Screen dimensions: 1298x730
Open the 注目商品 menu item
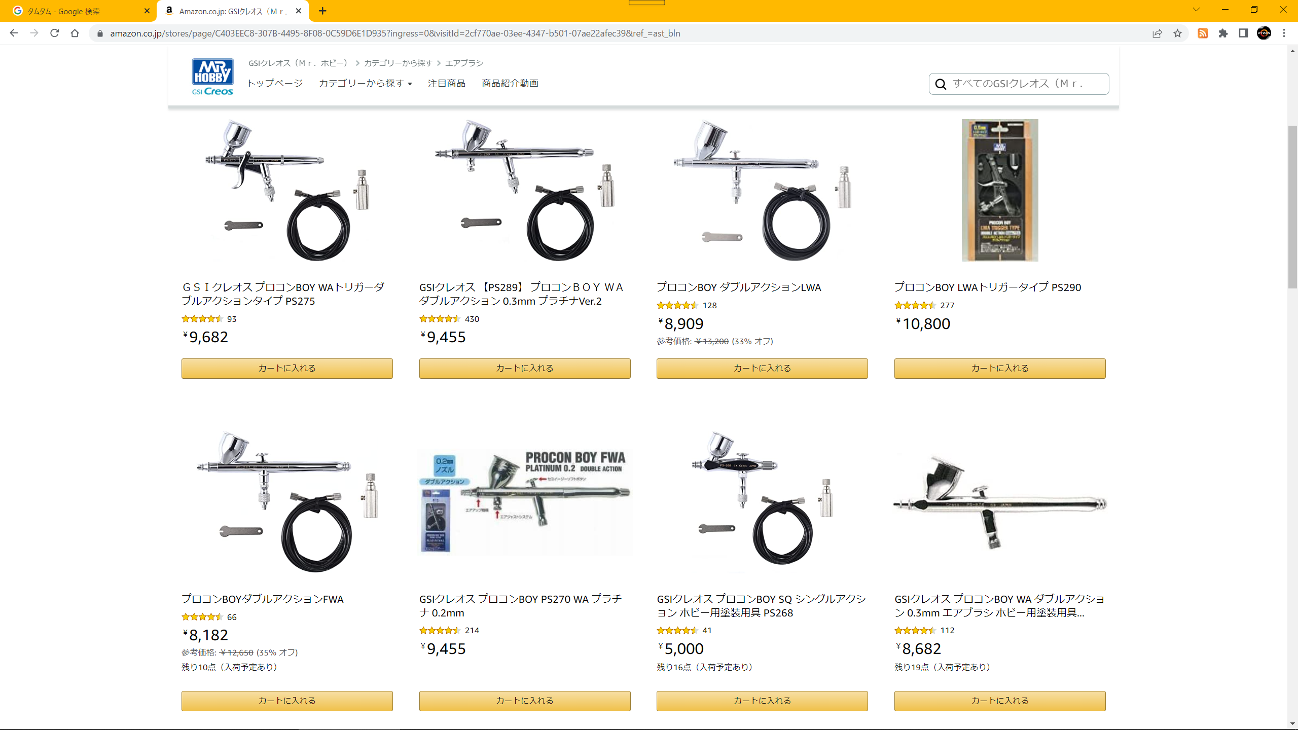pos(446,83)
